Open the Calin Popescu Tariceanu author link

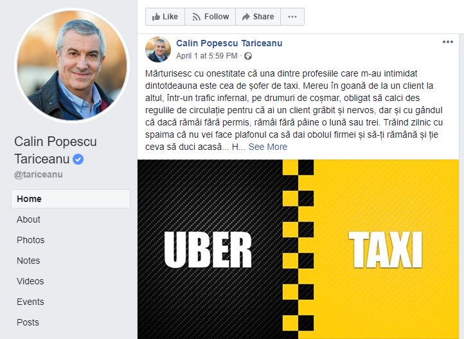point(229,43)
